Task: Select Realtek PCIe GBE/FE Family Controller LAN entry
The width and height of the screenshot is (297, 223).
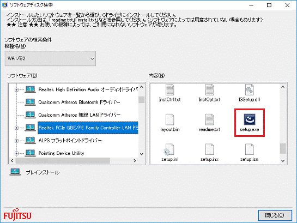Action: coord(88,128)
